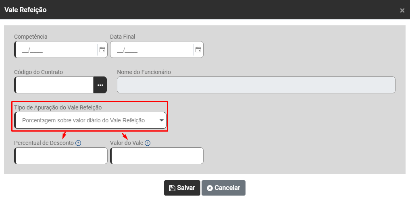Click the Tipo de Apuração label text
Viewport: 410px width, 200px height.
tap(58, 107)
